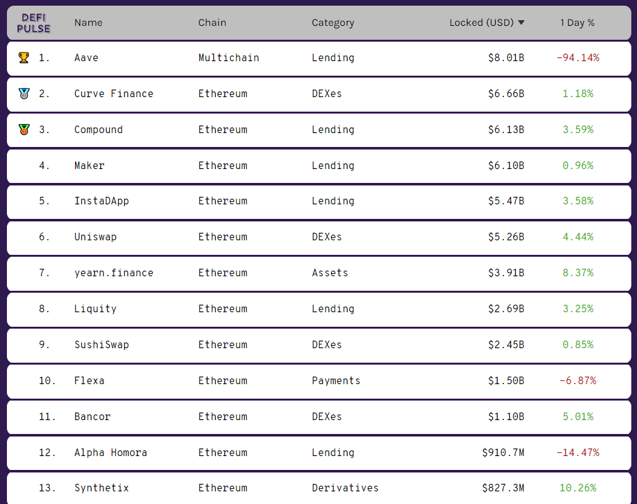This screenshot has width=637, height=504.
Task: Open the Liquity listing
Action: click(x=319, y=309)
